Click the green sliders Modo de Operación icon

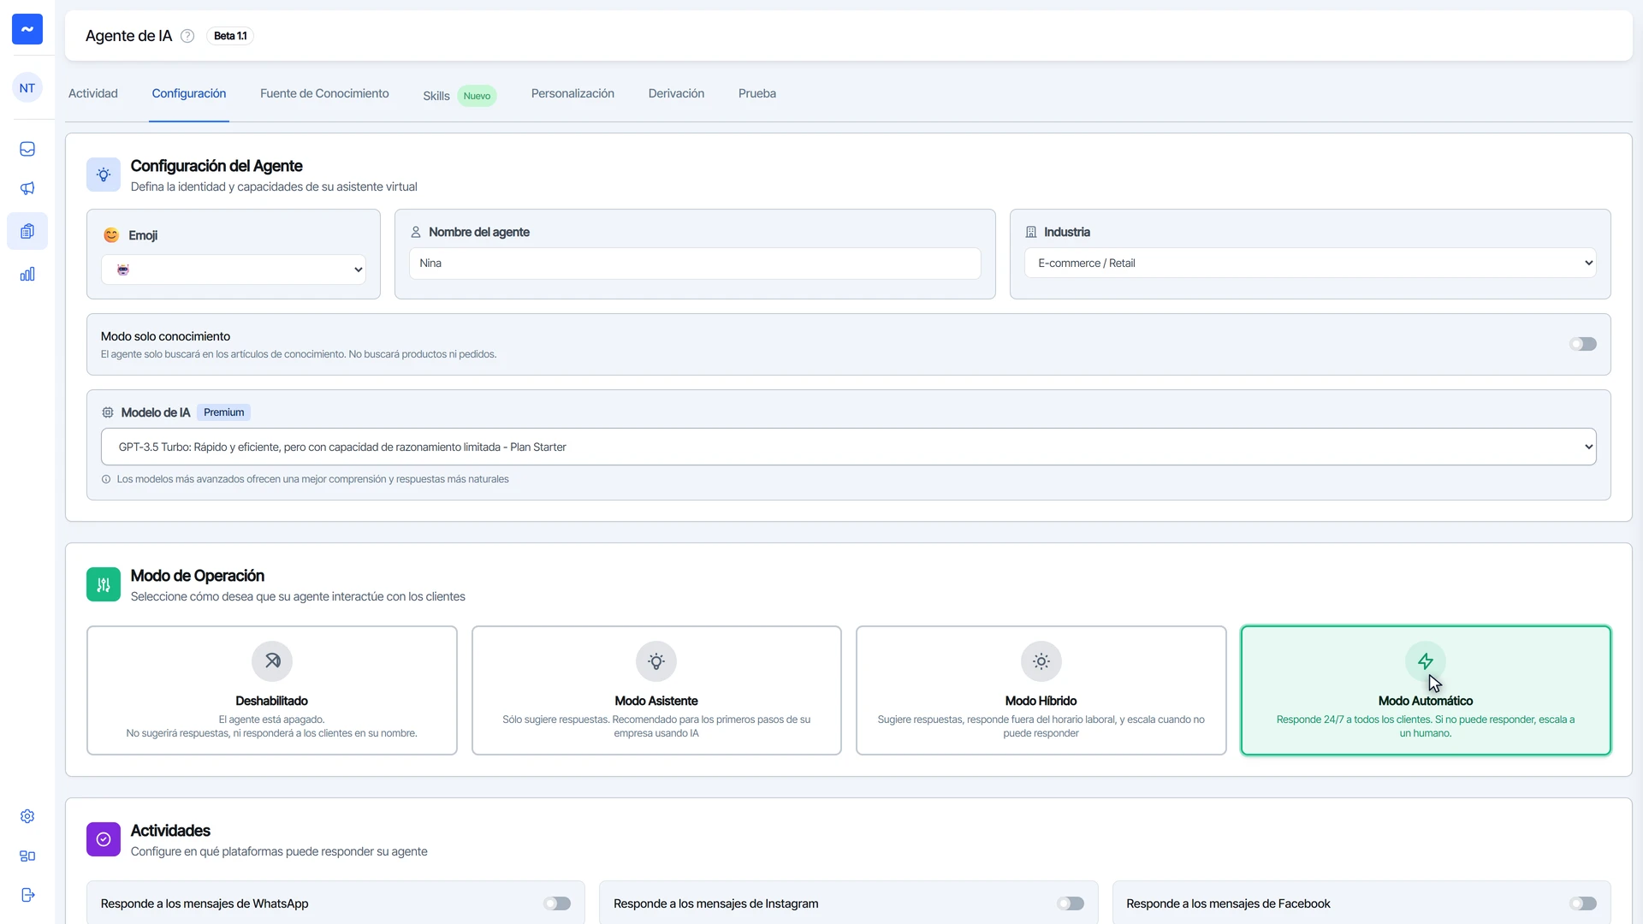[x=104, y=584]
